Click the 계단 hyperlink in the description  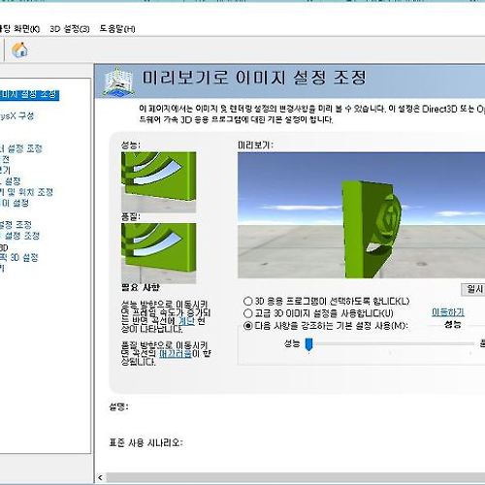tap(186, 321)
